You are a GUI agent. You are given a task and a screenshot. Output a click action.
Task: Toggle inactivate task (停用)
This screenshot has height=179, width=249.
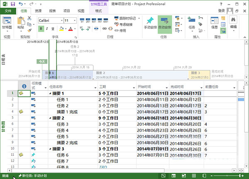[120, 30]
